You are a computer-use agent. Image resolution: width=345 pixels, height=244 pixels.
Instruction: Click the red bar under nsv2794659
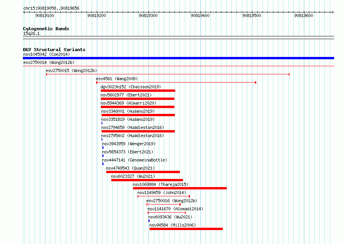click(138, 131)
